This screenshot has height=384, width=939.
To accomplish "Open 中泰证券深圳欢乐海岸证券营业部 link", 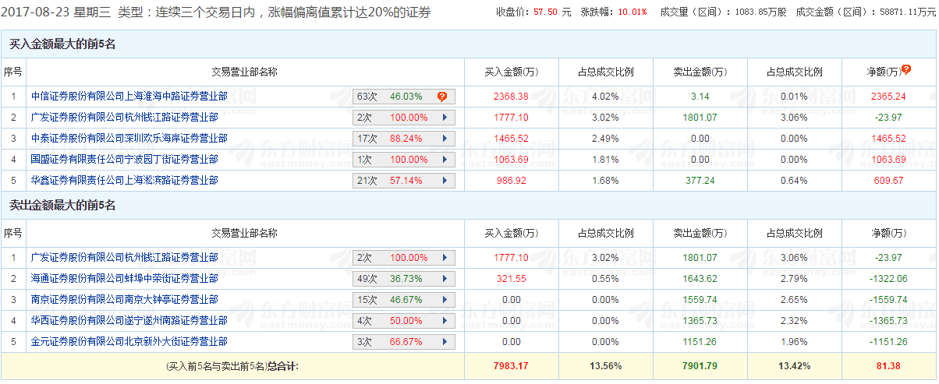I will click(x=129, y=139).
